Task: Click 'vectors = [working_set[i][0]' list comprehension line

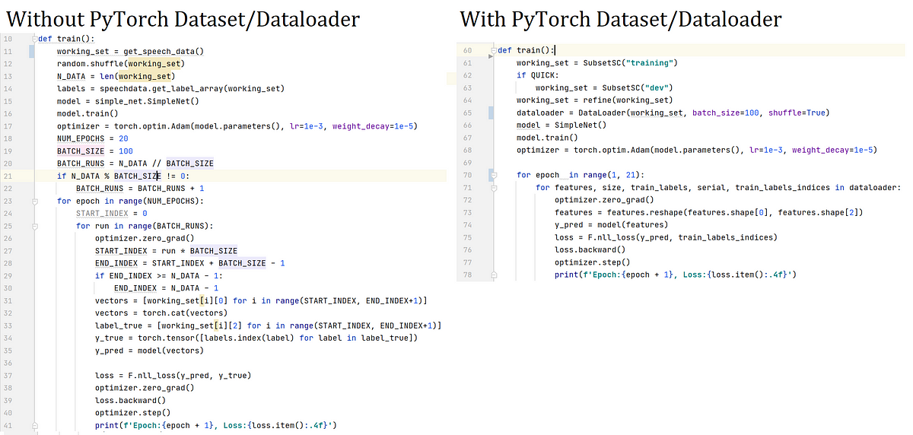Action: tap(261, 300)
